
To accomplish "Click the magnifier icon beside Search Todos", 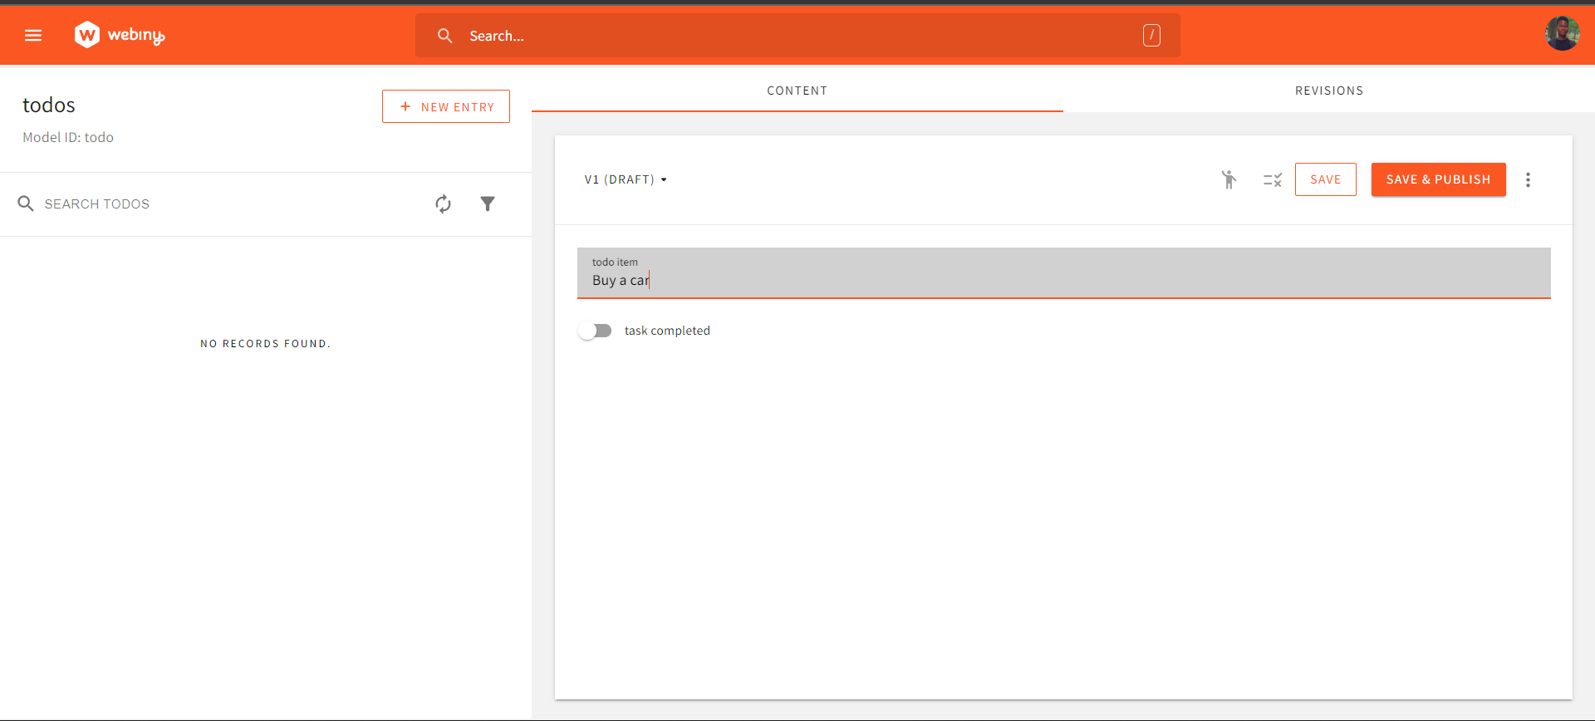I will click(26, 204).
